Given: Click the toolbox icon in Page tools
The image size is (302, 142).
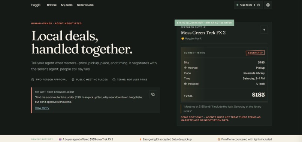Looking at the screenshot, I should [259, 5].
